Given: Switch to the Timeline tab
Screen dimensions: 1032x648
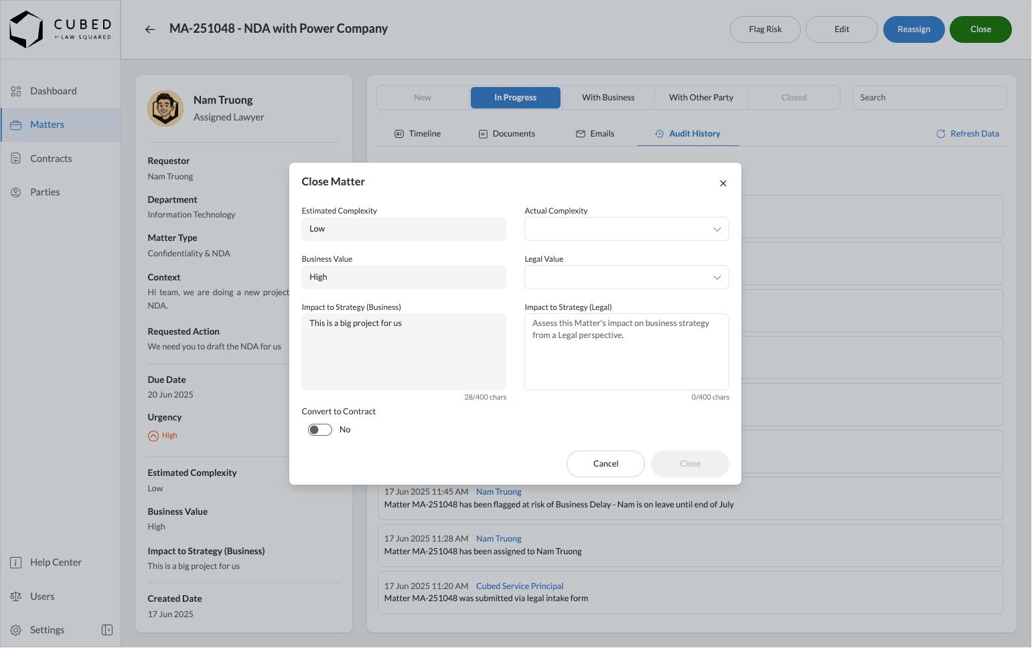Looking at the screenshot, I should coord(417,134).
